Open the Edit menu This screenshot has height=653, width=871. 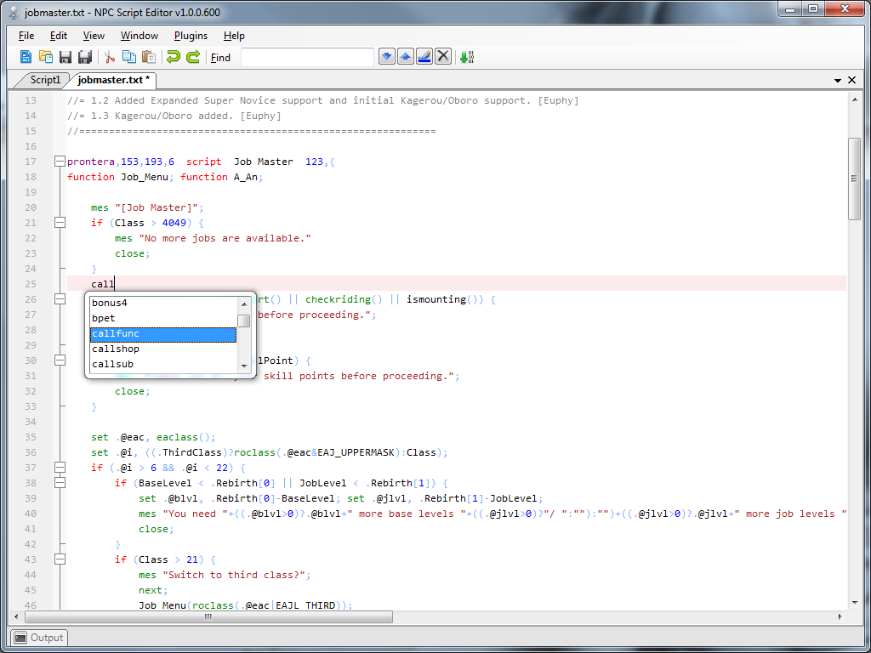tap(59, 36)
